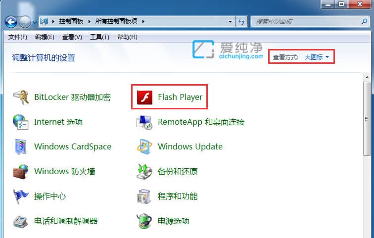Screen dimensions: 374x238
Task: Expand the arrow before 控制面板 breadcrumb
Action: click(x=53, y=21)
